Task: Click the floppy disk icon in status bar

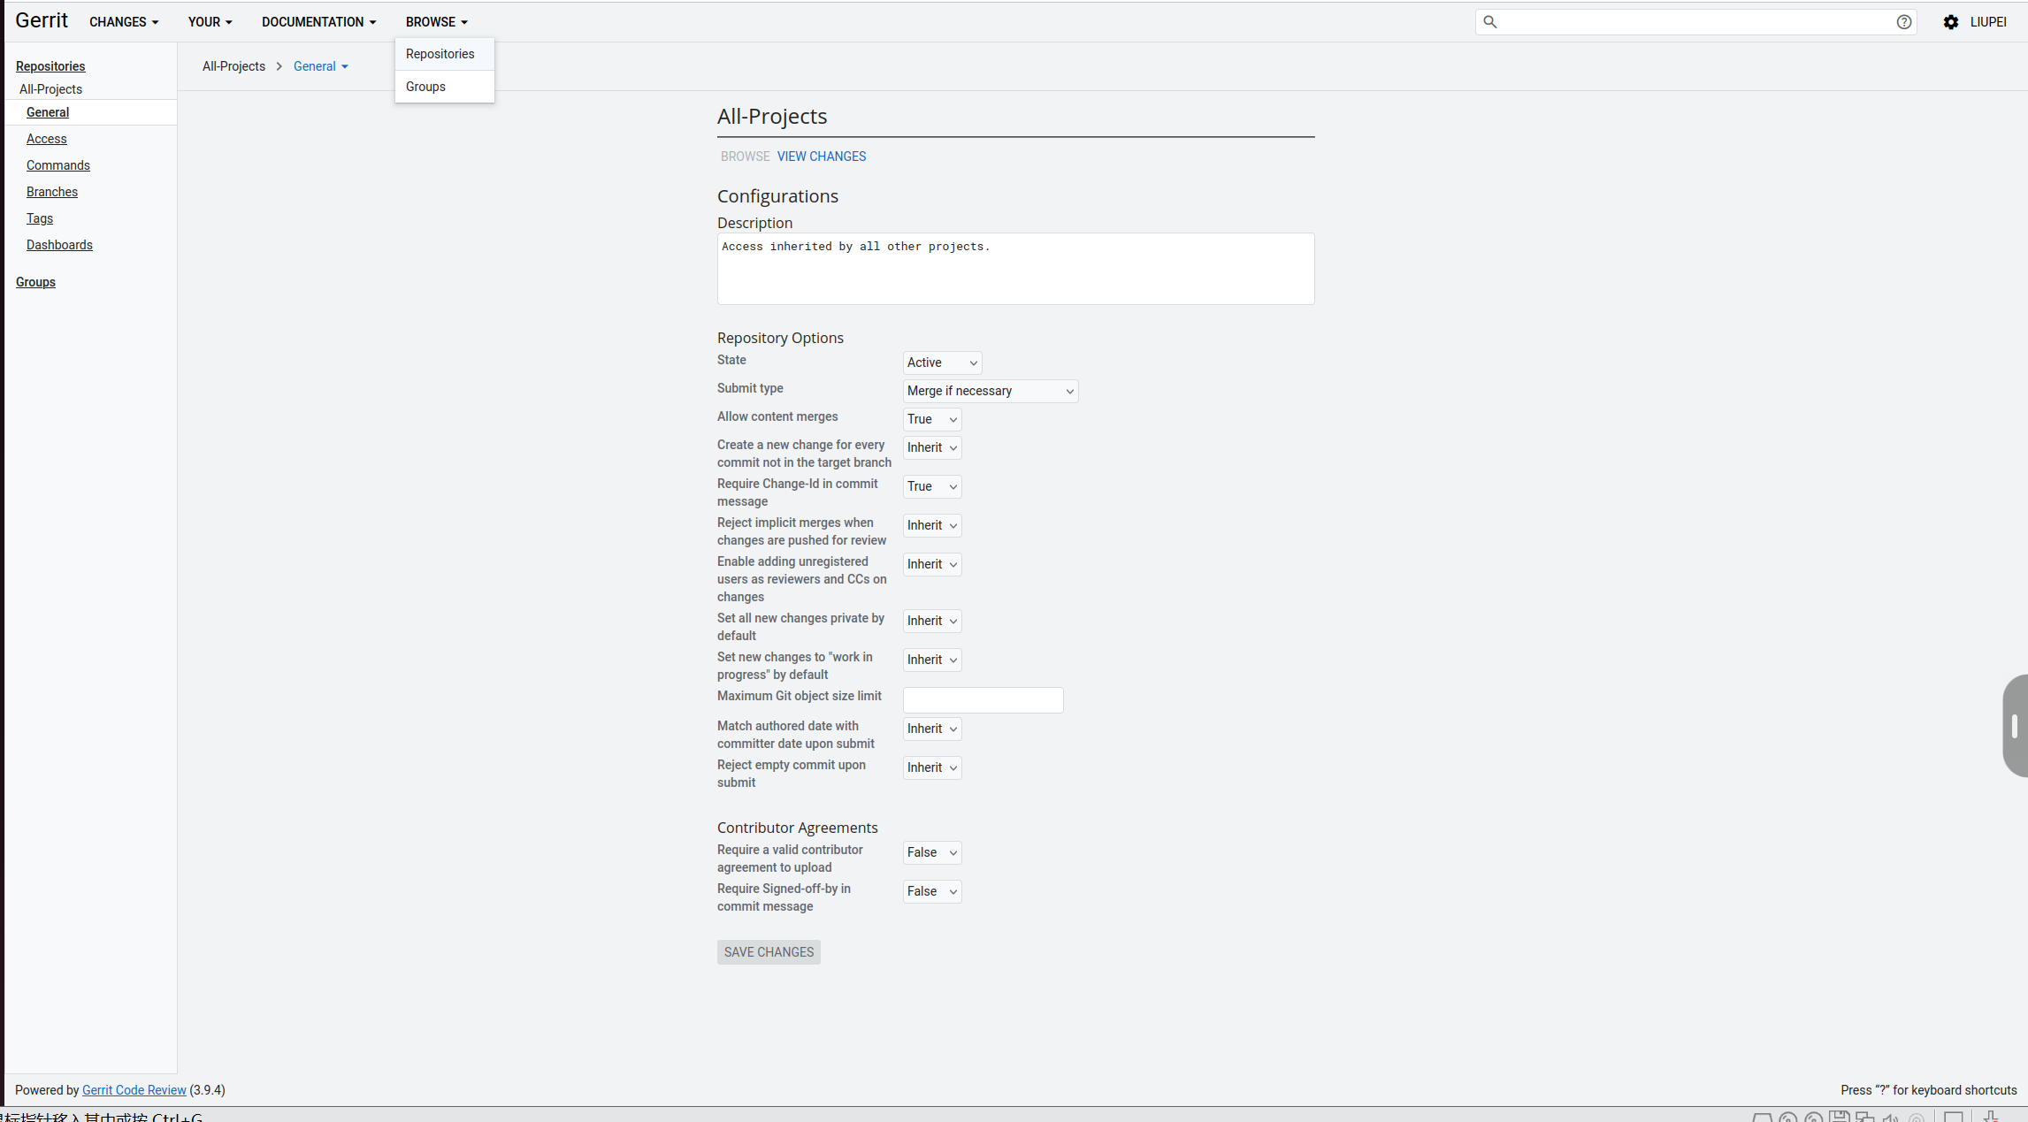Action: (x=1840, y=1117)
